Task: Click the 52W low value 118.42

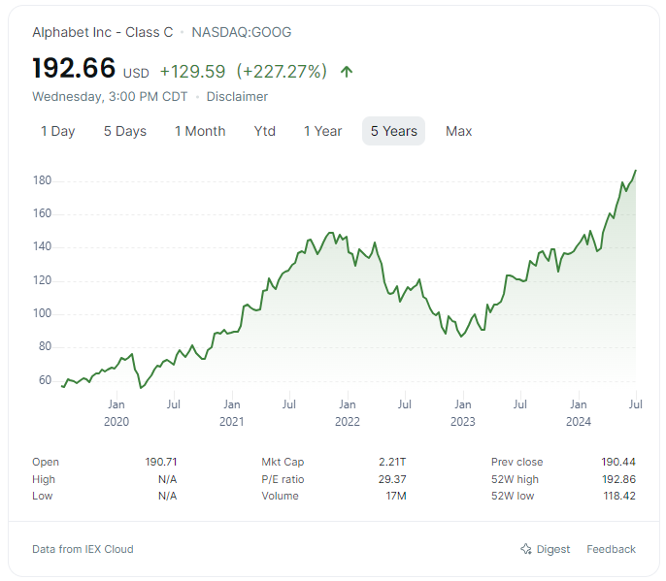Action: 619,496
